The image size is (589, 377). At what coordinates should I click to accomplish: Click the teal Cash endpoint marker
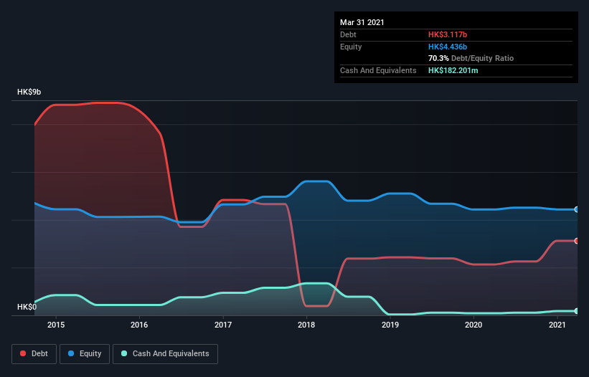pos(577,311)
